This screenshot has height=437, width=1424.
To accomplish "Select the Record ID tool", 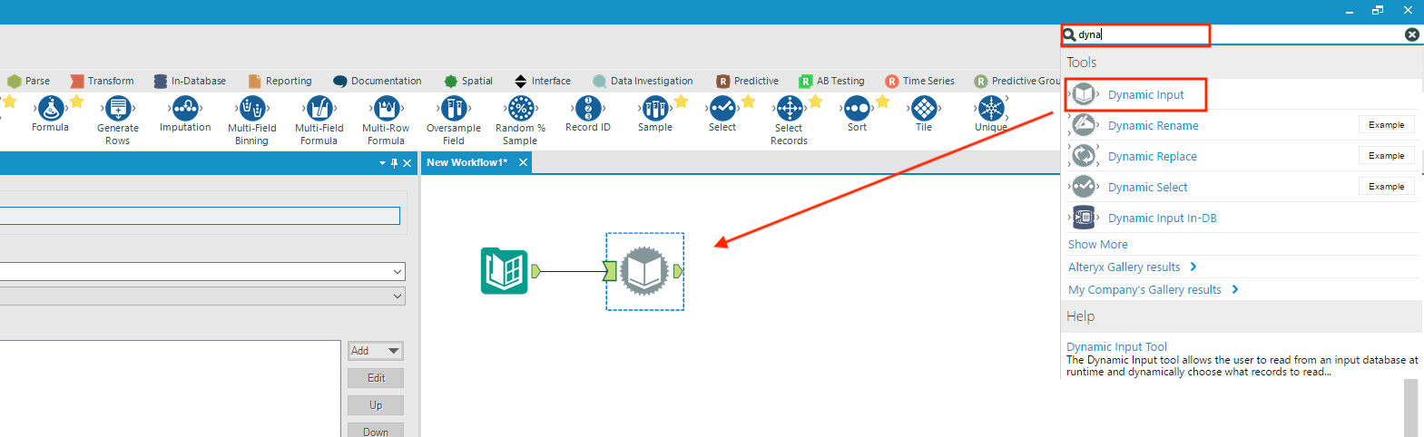I will click(x=588, y=109).
